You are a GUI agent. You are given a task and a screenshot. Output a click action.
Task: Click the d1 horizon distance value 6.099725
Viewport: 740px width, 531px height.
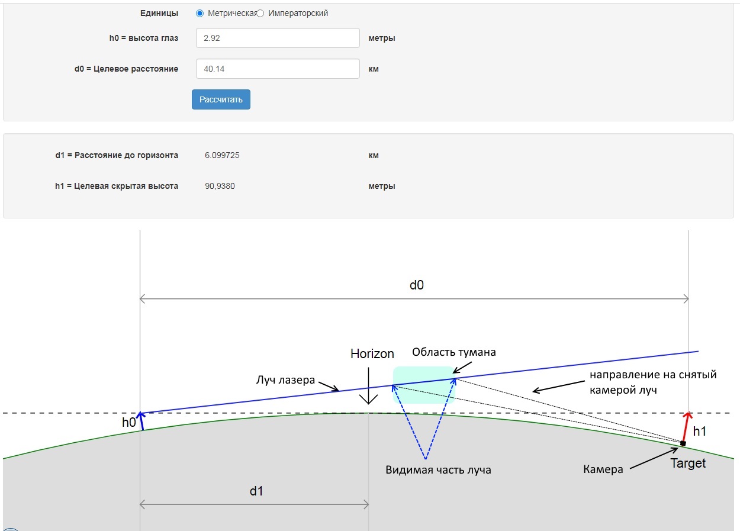(222, 156)
